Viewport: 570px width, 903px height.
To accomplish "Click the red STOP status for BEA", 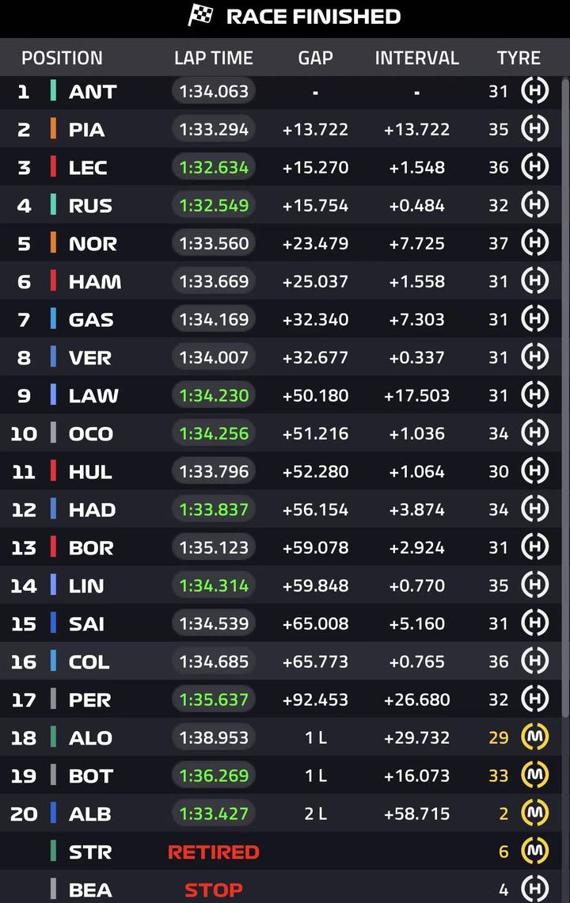I will [x=214, y=890].
